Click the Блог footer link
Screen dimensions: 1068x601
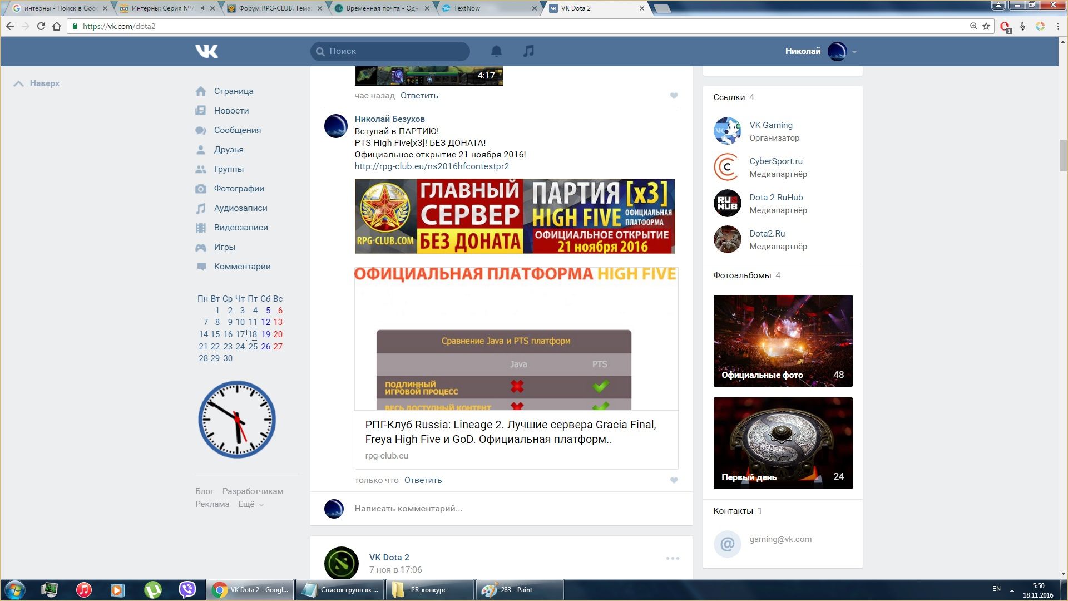[x=204, y=491]
